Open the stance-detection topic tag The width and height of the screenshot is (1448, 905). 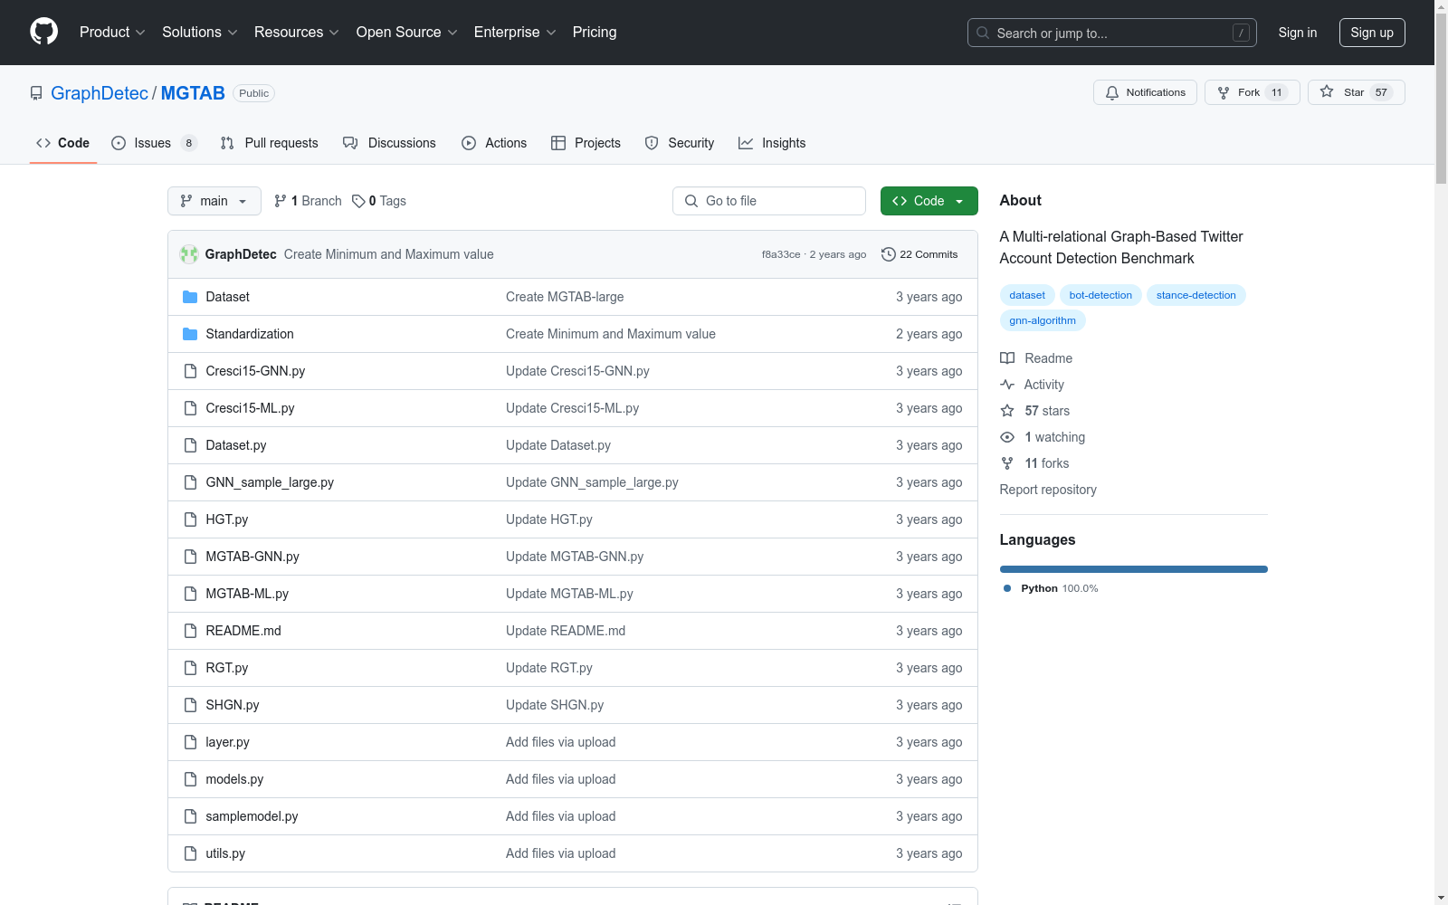click(1196, 295)
